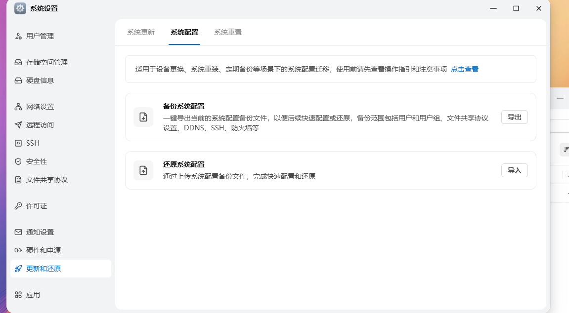Click the 通知设置 envelope icon
The image size is (569, 313).
pos(18,232)
